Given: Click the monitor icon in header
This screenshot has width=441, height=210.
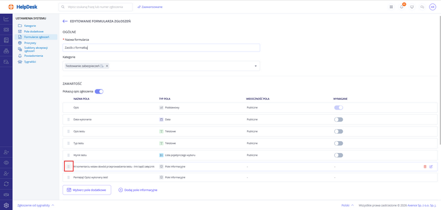Looking at the screenshot, I should [x=412, y=7].
